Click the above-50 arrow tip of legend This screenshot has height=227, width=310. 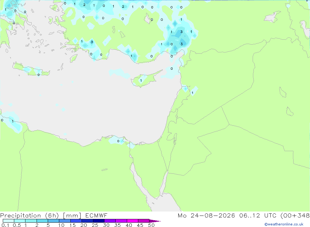click(155, 221)
